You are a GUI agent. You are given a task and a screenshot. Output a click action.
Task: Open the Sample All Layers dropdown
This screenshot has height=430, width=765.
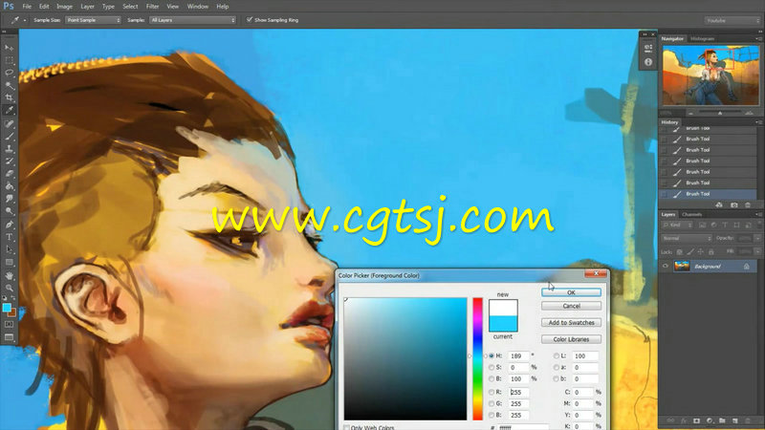[193, 20]
